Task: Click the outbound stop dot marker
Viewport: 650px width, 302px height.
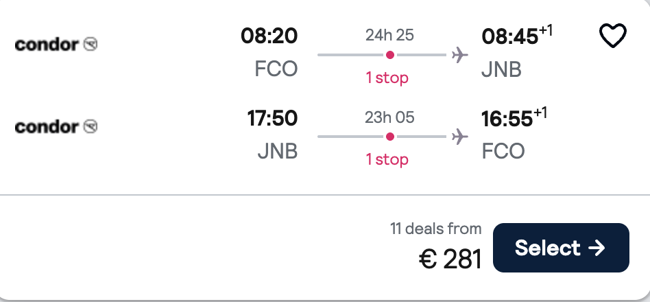Action: coord(389,55)
